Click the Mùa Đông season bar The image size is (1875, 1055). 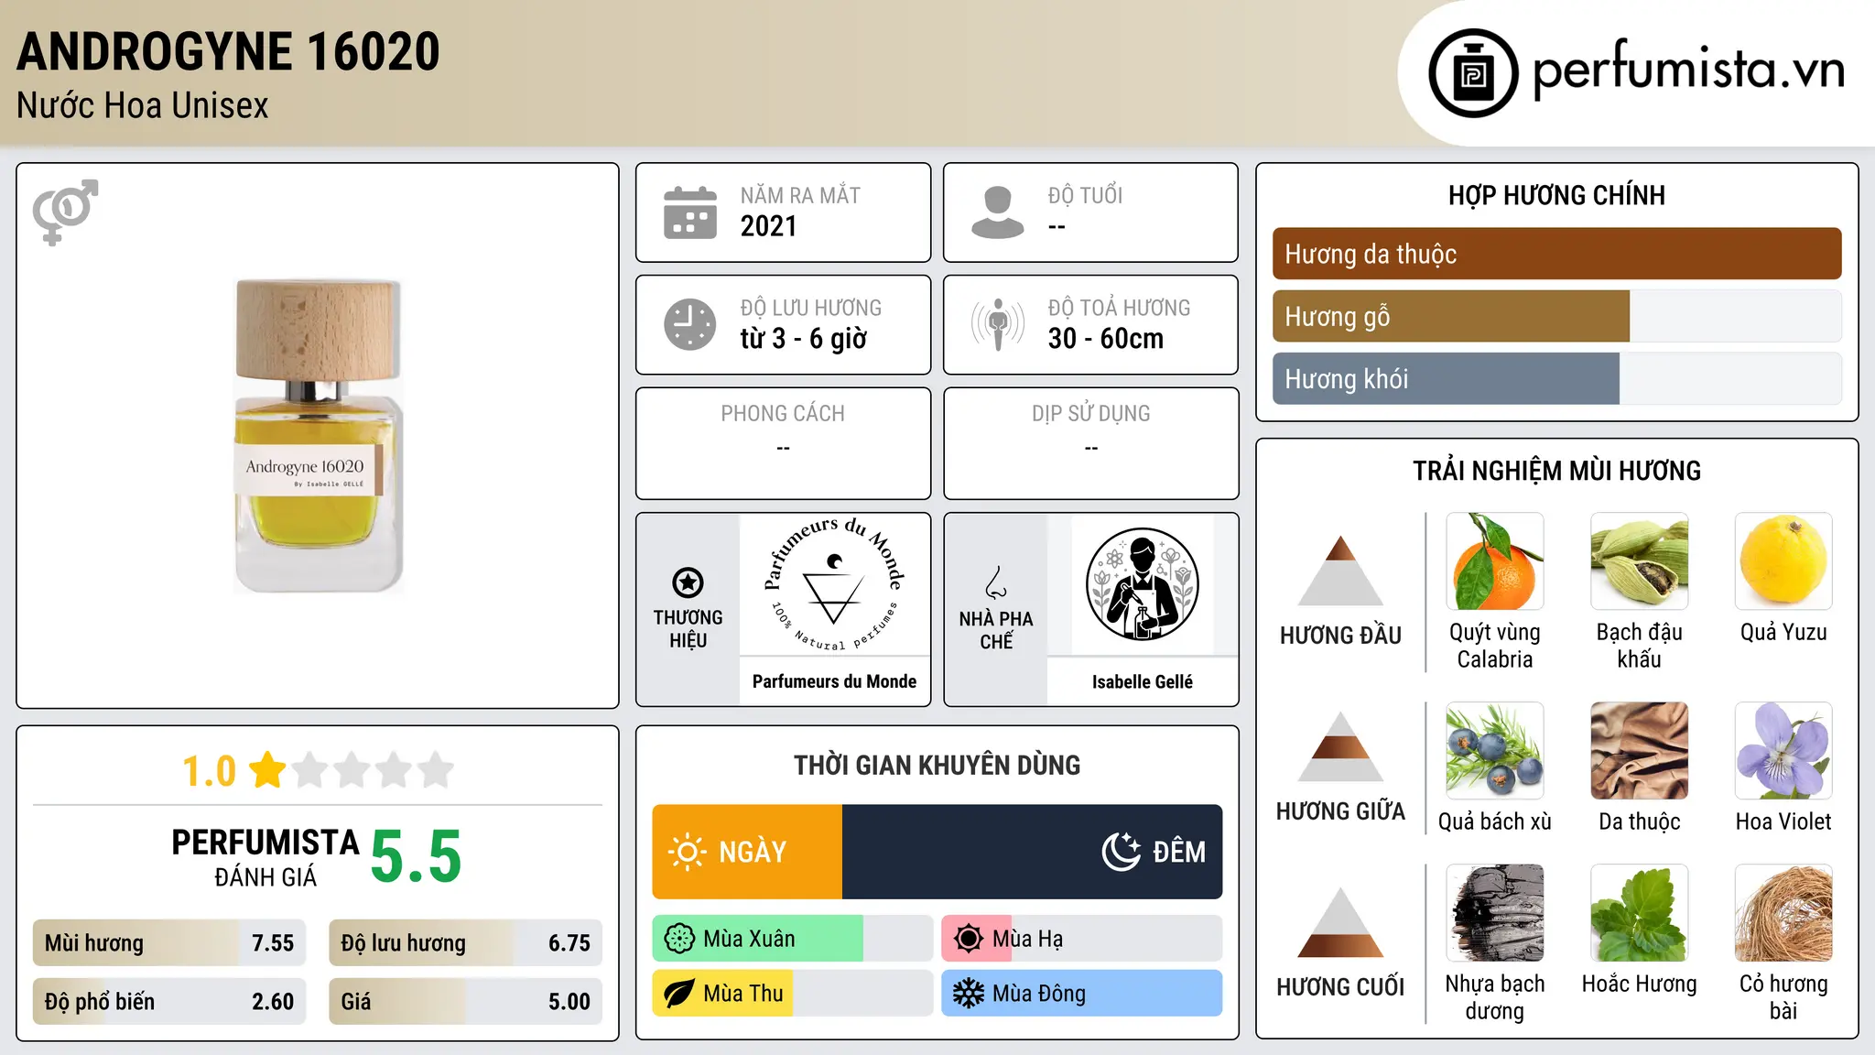(1082, 994)
